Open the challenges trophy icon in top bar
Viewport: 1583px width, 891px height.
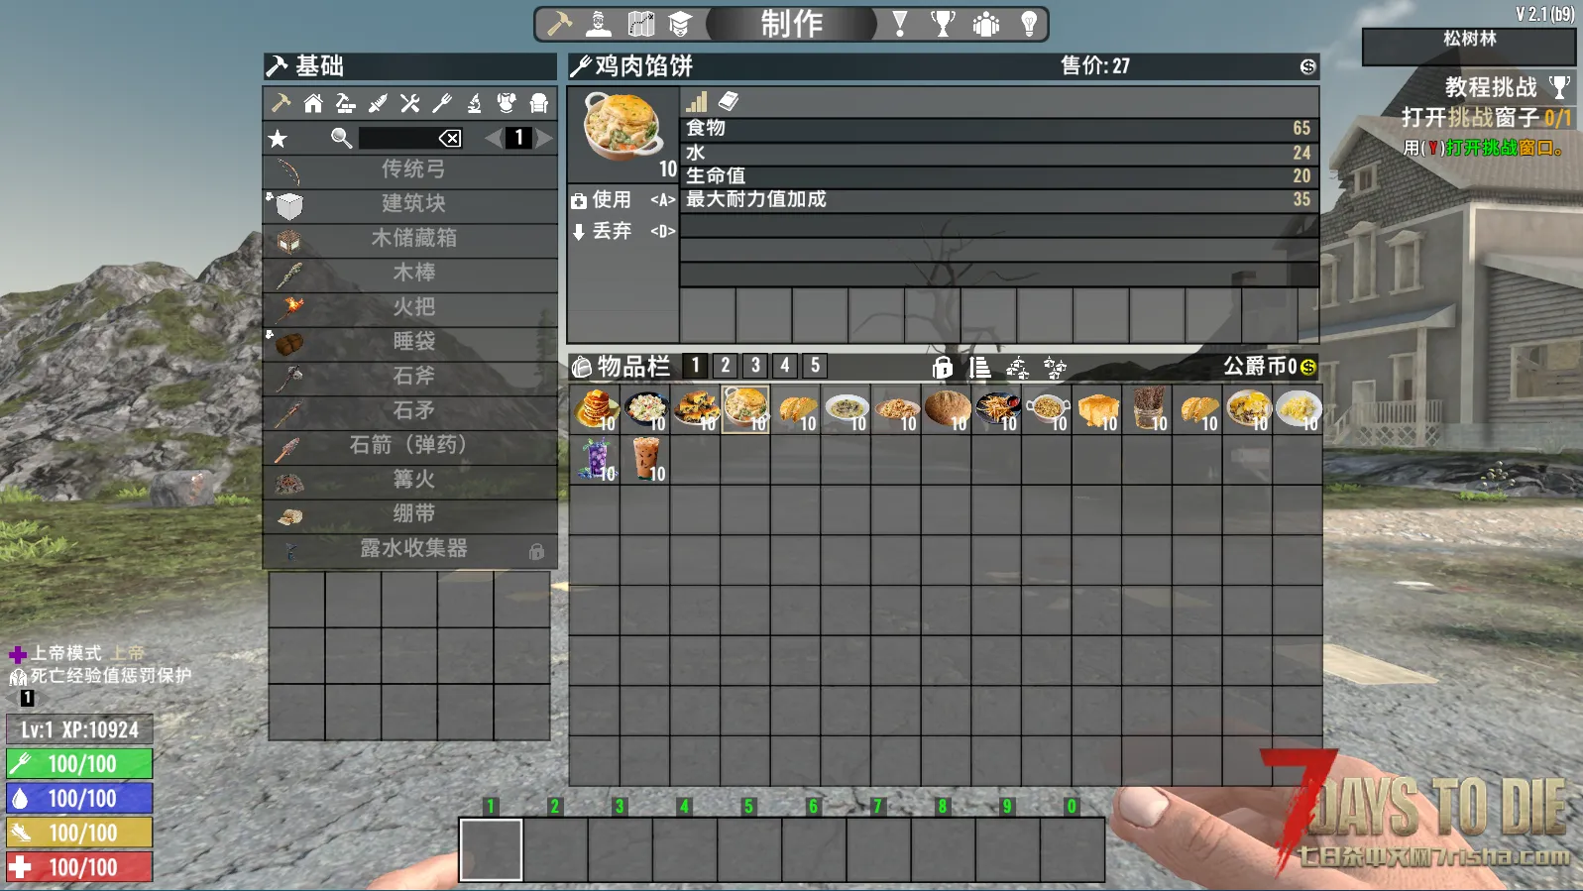pos(944,23)
